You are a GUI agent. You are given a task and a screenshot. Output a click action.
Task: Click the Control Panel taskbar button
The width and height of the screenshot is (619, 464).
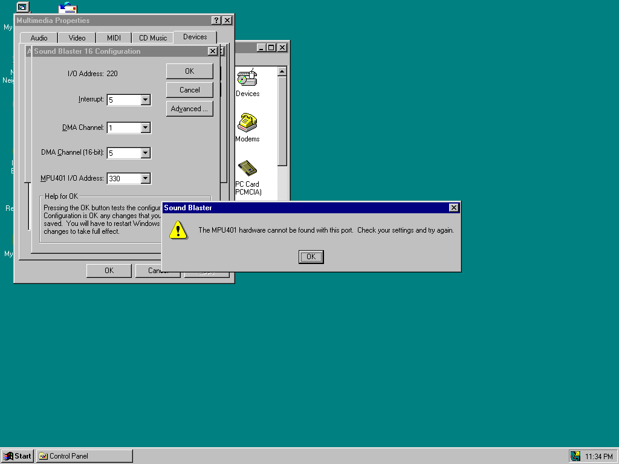tap(85, 456)
